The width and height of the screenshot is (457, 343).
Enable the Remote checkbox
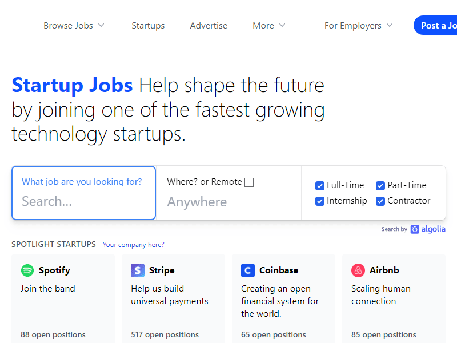249,182
